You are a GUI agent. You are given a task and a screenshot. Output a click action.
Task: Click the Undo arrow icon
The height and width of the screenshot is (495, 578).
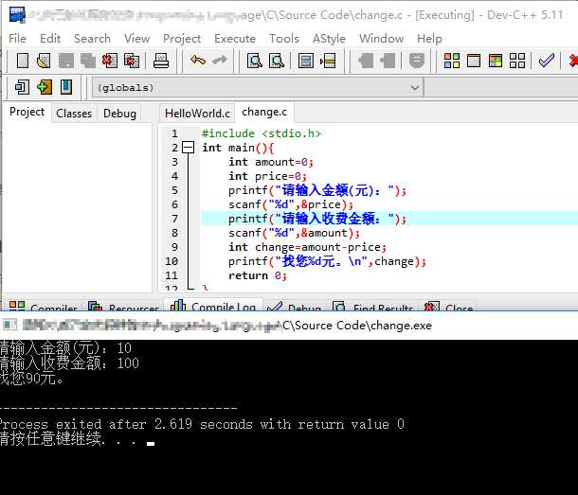pyautogui.click(x=198, y=61)
